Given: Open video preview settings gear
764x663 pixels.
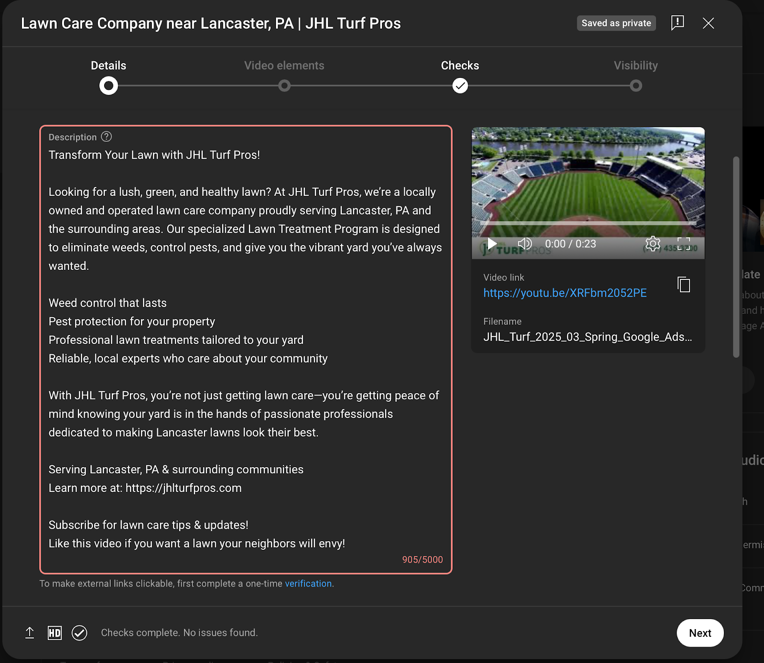Looking at the screenshot, I should [x=653, y=244].
